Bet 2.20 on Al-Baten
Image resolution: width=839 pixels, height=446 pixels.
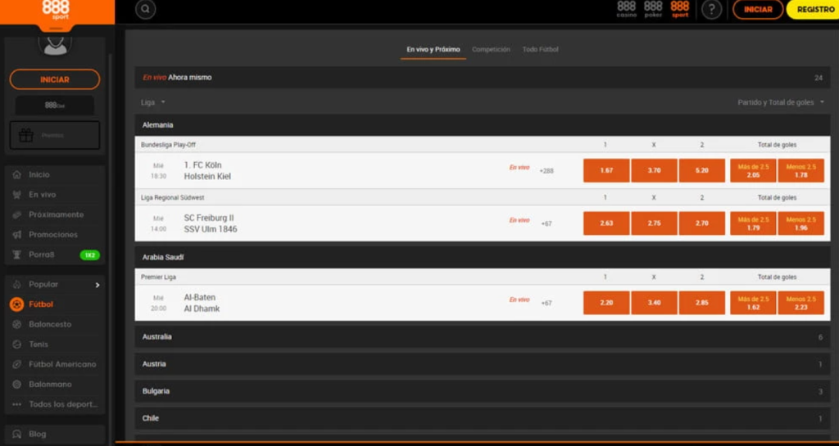tap(606, 303)
